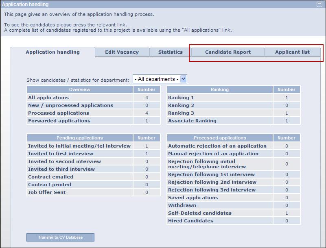Screen dimensions: 326x248
Task: Open Rejection following 1st interview link
Action: (x=212, y=174)
